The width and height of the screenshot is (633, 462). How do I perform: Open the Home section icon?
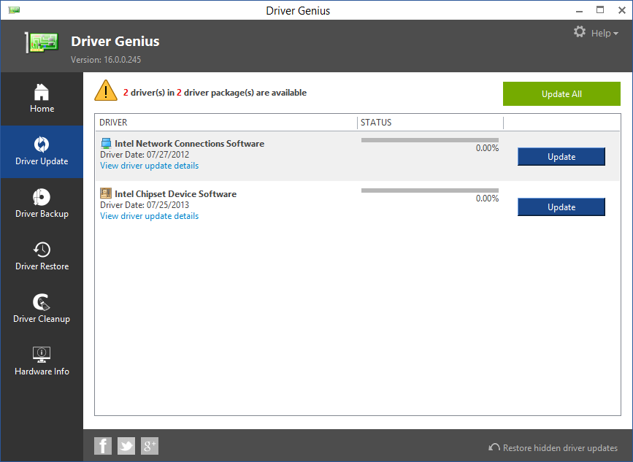(x=42, y=92)
